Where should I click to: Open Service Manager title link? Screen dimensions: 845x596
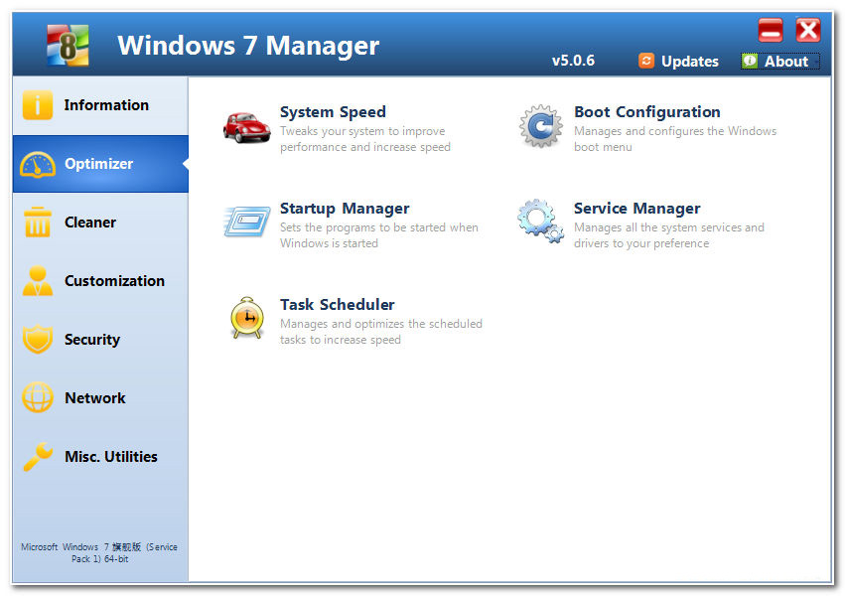(637, 209)
